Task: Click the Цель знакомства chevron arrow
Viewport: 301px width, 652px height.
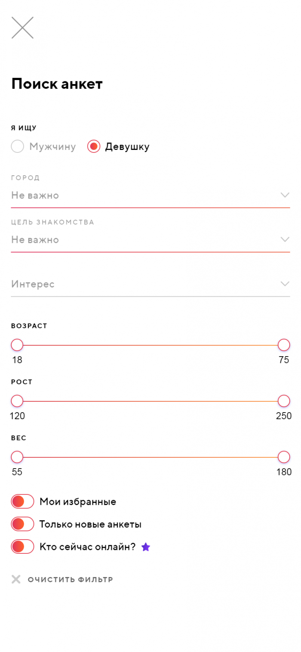Action: tap(285, 239)
